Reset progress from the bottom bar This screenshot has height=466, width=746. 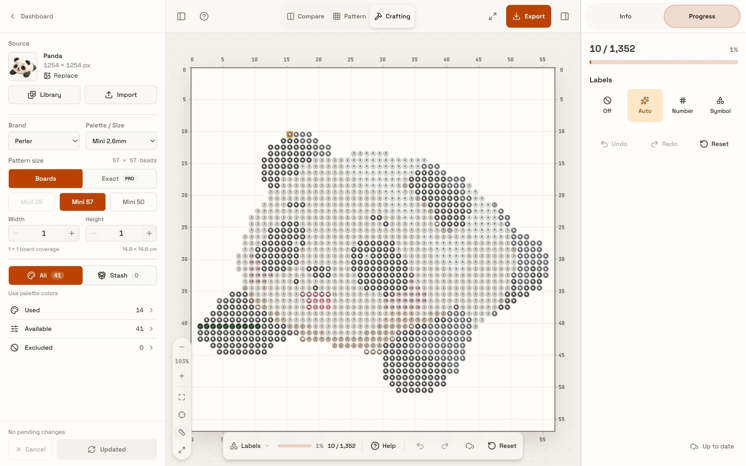tap(502, 446)
